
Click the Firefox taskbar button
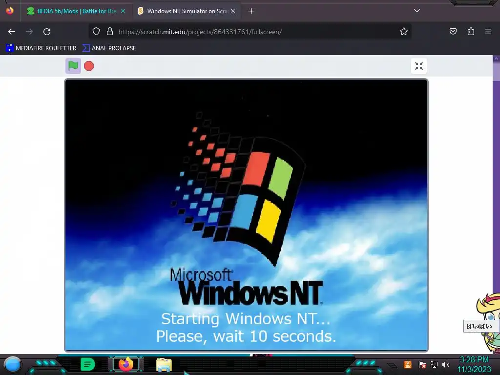[x=126, y=364]
